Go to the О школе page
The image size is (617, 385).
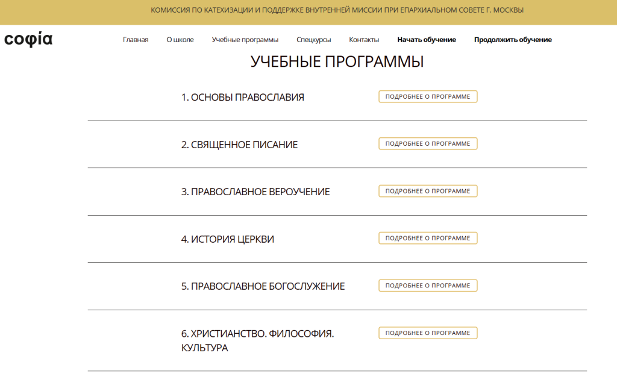coord(180,40)
